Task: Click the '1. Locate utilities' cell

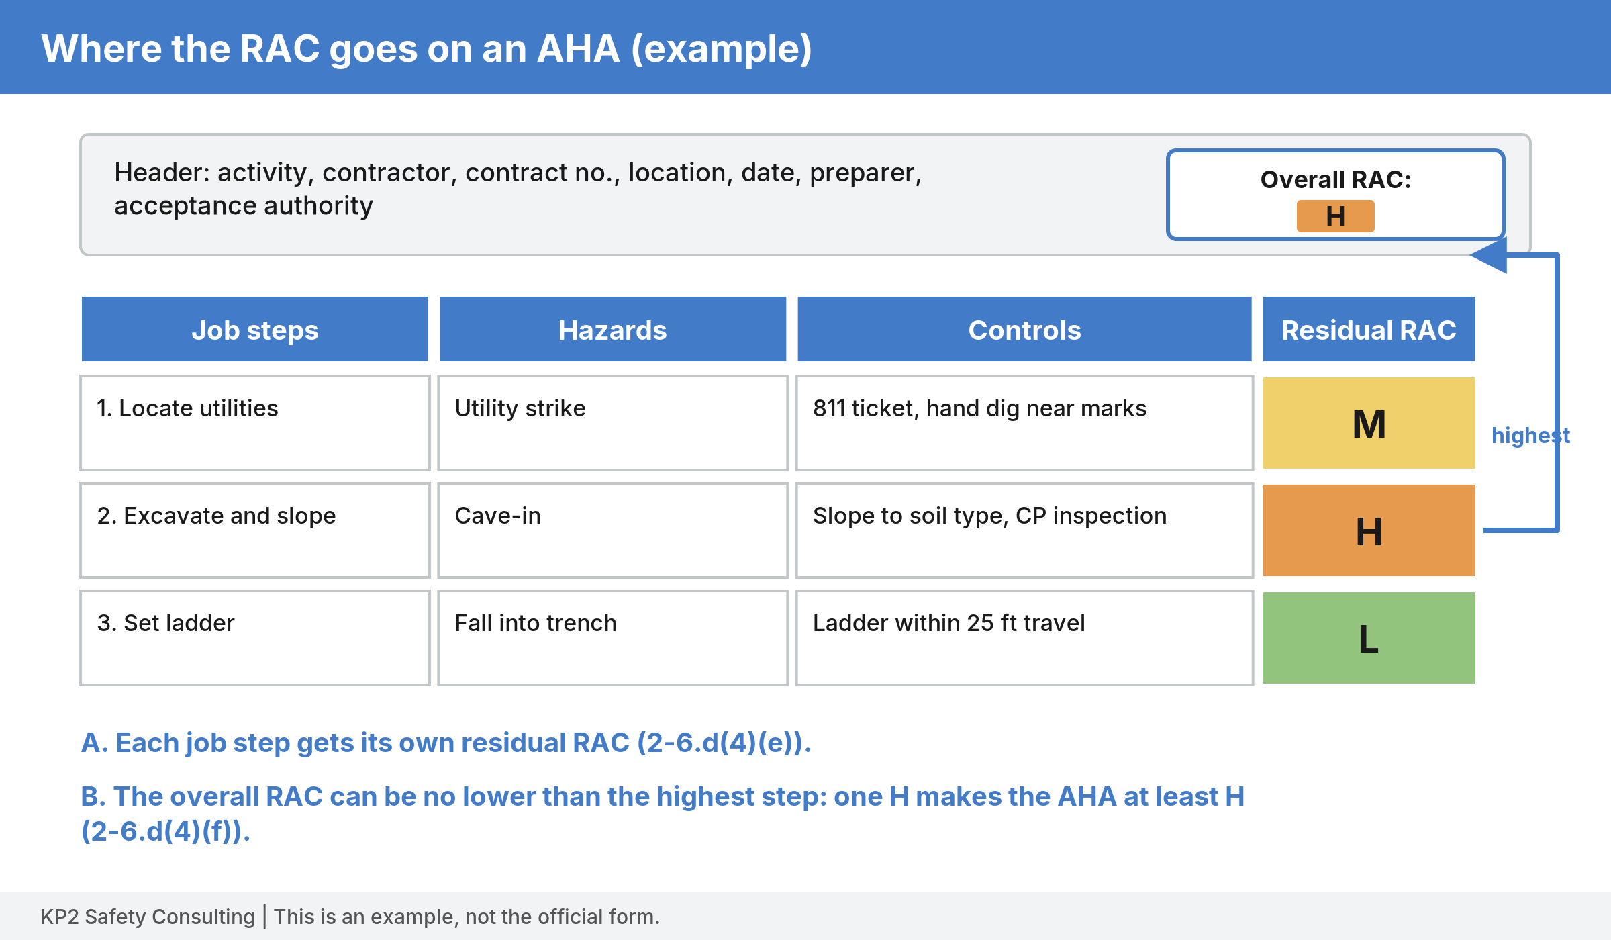Action: pyautogui.click(x=255, y=423)
